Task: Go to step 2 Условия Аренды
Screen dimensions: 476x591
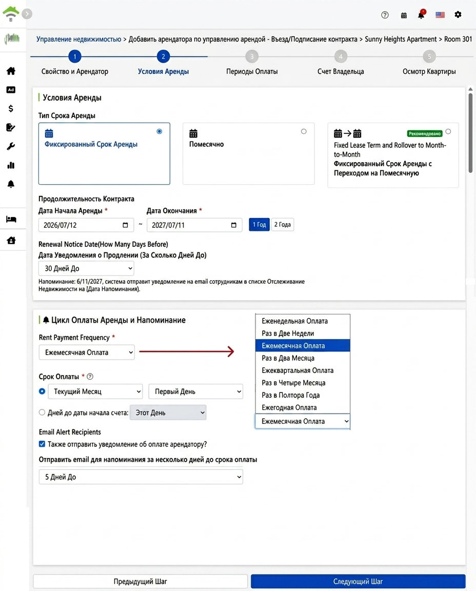Action: coord(163,56)
